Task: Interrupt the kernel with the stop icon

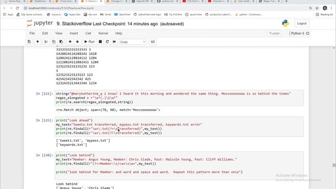Action: point(100,42)
